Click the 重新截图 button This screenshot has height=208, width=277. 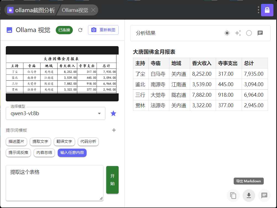(x=103, y=30)
